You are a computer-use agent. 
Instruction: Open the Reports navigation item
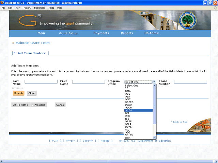[127, 33]
